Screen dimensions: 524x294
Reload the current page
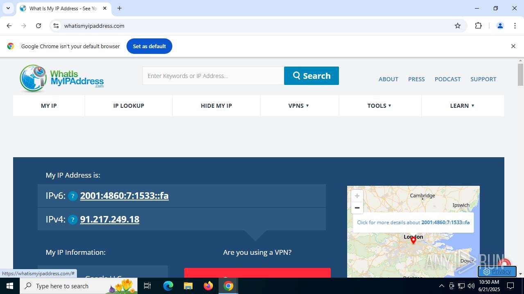38,26
